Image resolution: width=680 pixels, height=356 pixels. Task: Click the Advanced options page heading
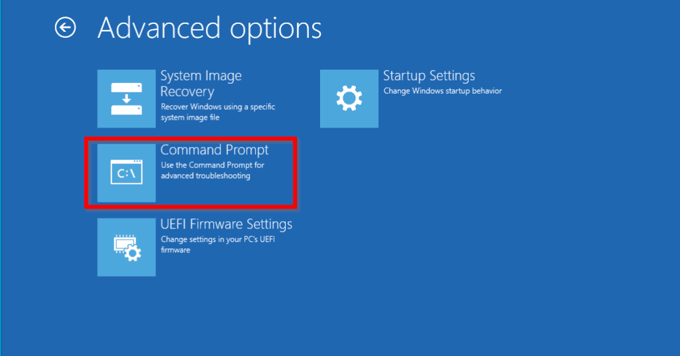click(x=209, y=28)
